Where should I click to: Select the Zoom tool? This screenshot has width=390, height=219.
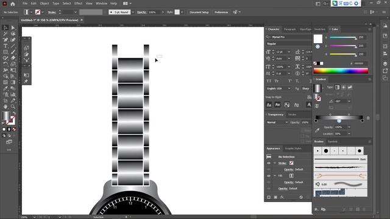pyautogui.click(x=13, y=106)
